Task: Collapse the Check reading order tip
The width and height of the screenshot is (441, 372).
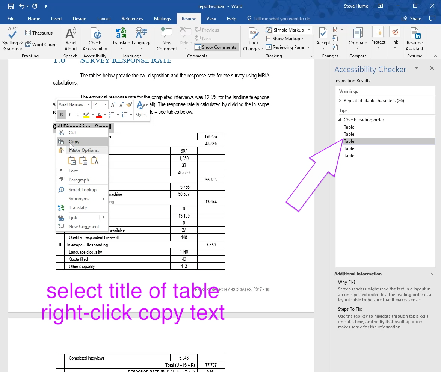Action: coord(340,119)
